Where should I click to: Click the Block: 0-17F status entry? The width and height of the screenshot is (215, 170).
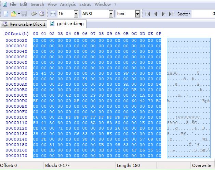(57, 166)
